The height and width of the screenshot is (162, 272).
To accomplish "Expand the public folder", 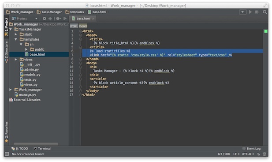I will (x=26, y=49).
